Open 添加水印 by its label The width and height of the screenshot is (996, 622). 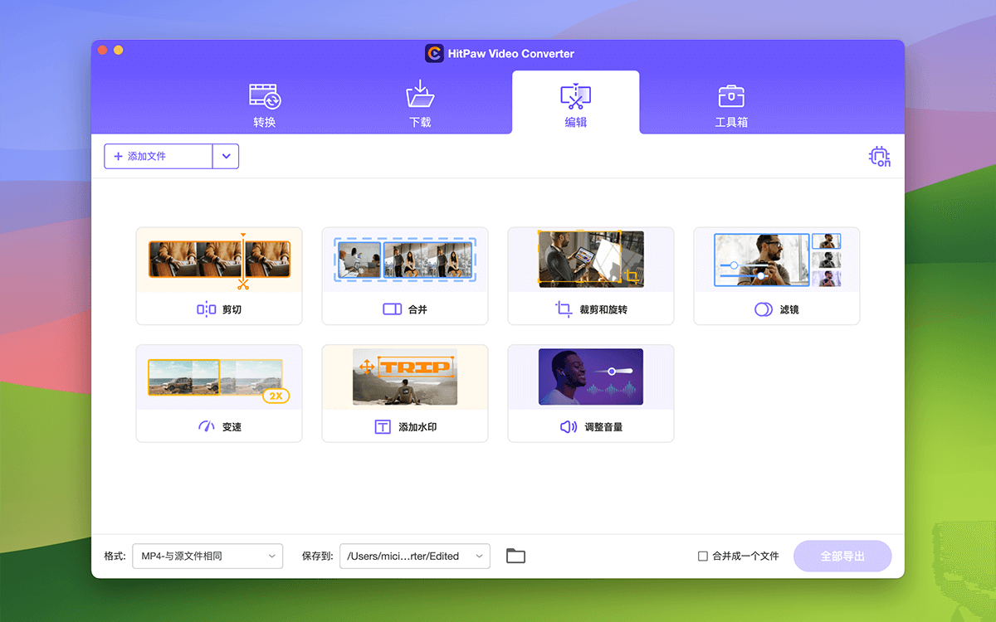pos(417,427)
